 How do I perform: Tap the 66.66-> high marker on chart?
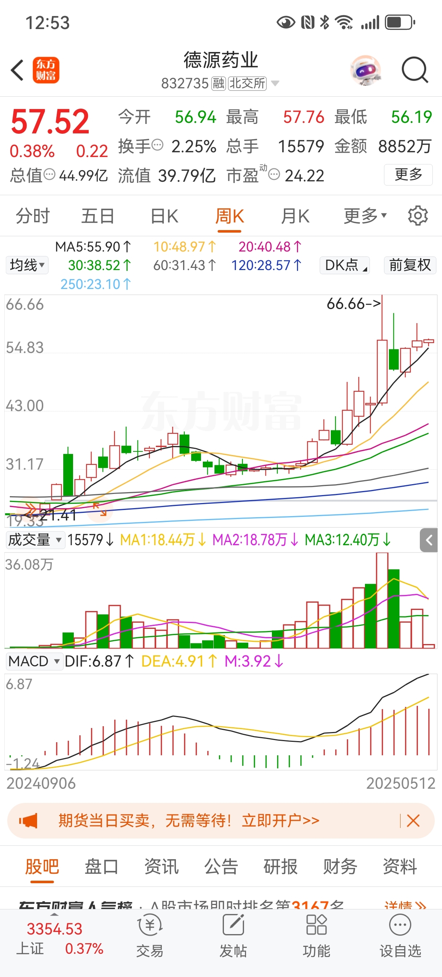pos(354,303)
